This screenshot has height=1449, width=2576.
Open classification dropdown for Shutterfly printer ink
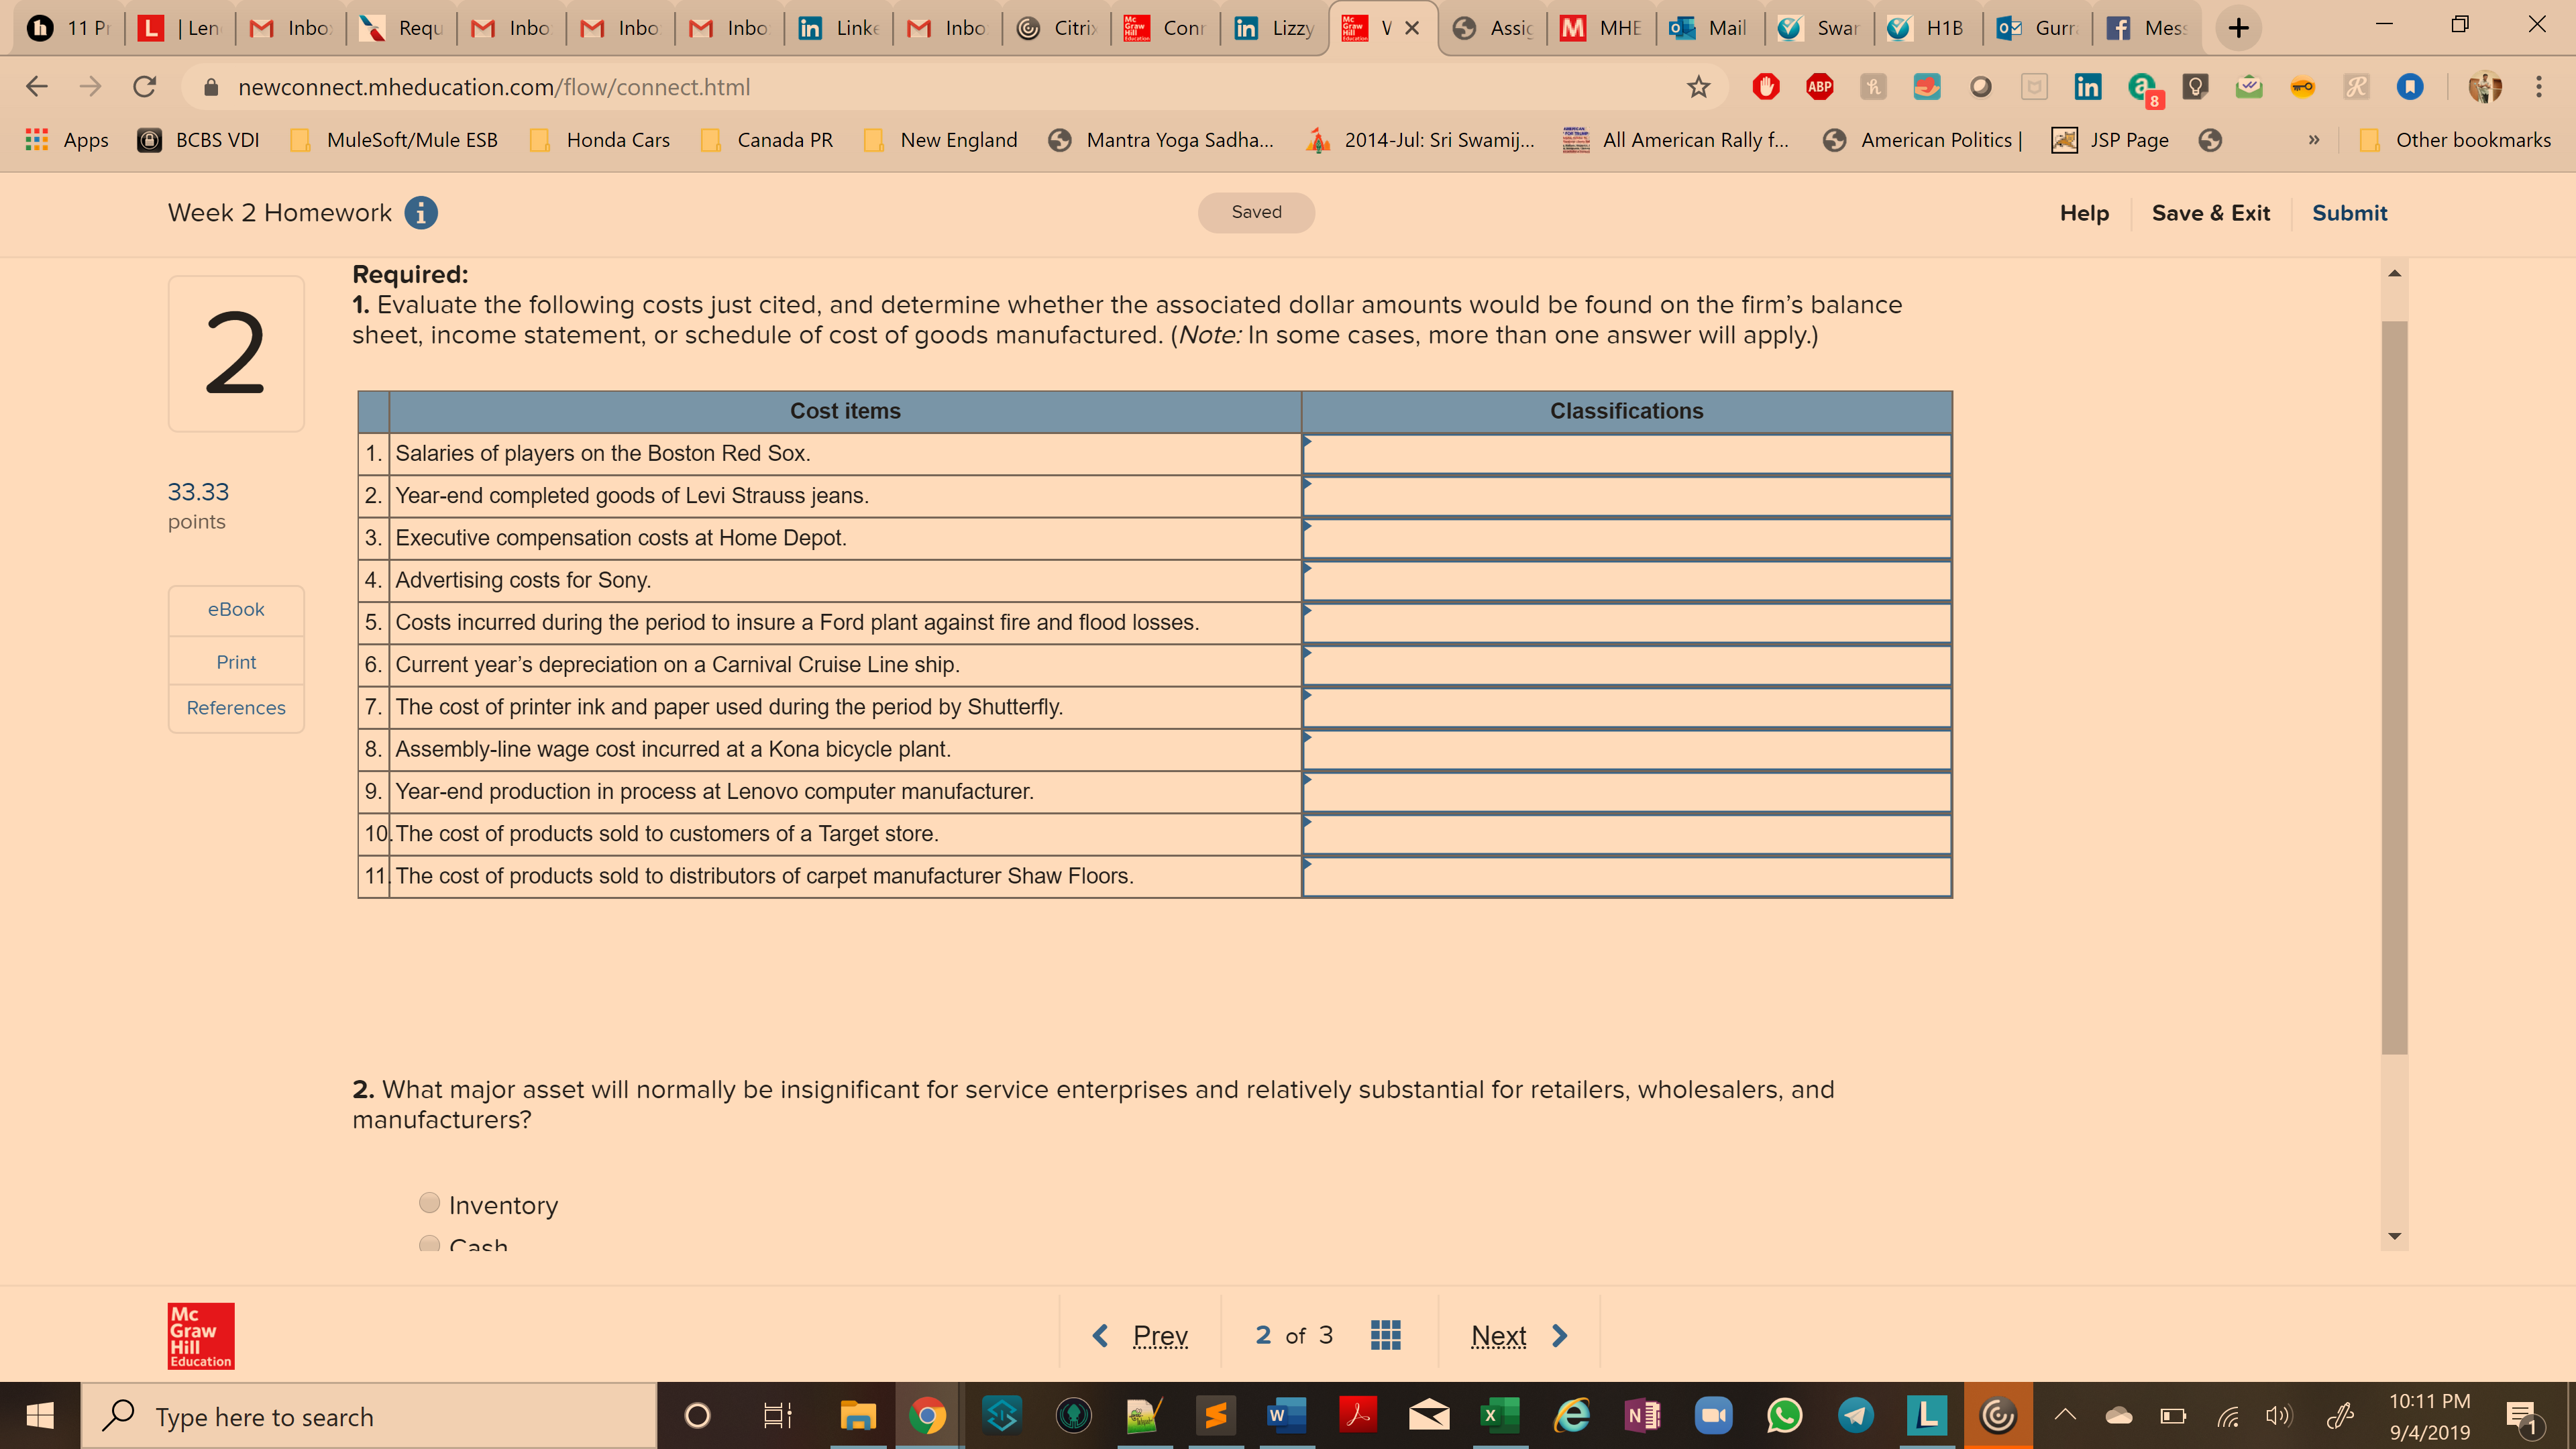pyautogui.click(x=1627, y=707)
